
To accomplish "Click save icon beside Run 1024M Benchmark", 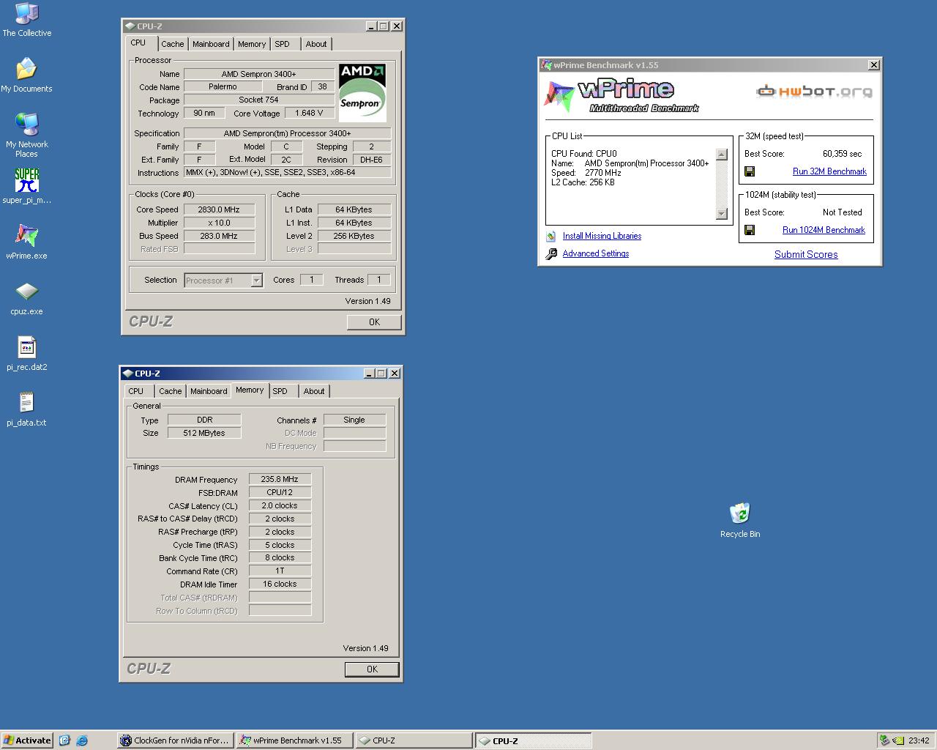I will (x=750, y=230).
